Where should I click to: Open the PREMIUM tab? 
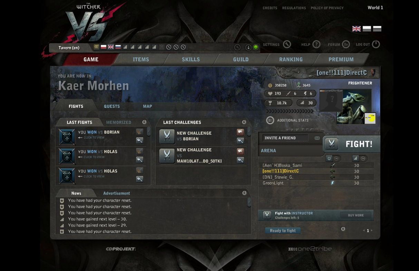(x=341, y=59)
